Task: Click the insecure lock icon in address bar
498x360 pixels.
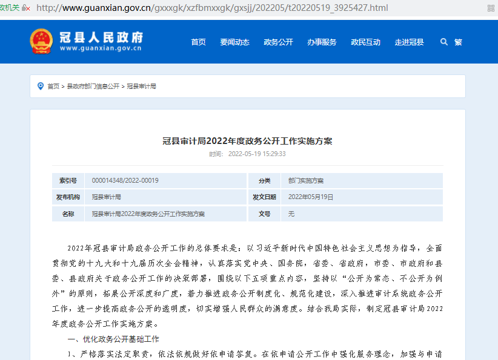Action: [x=25, y=8]
